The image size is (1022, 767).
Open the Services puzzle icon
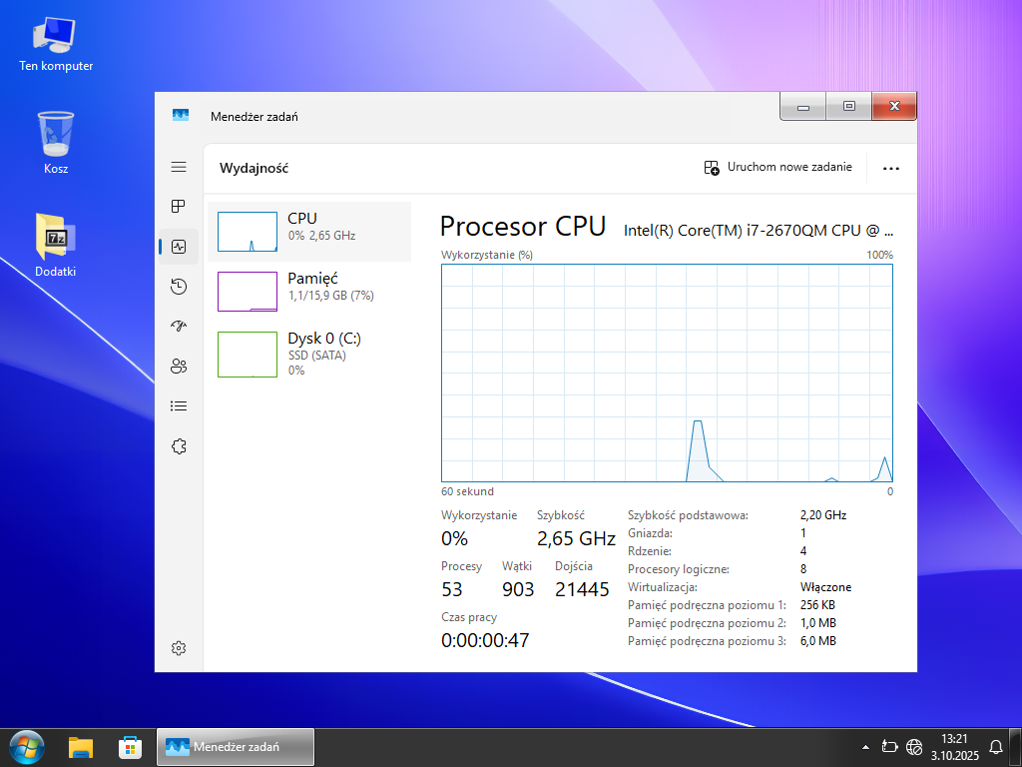pos(179,446)
